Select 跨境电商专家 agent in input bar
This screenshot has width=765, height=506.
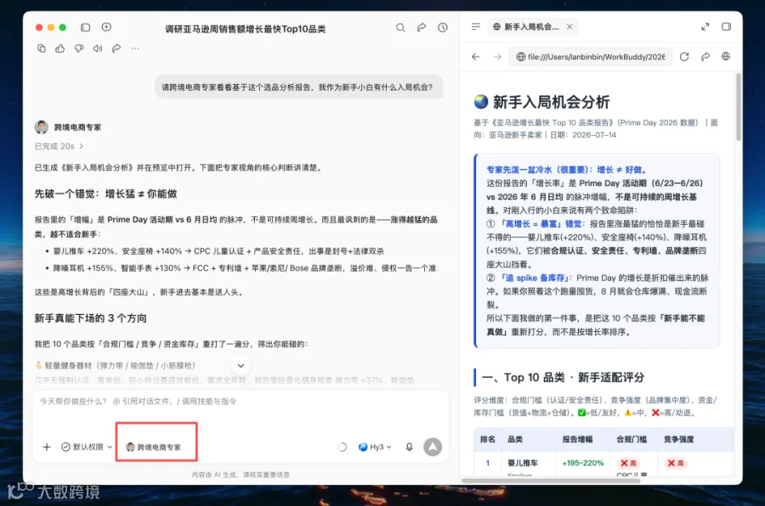[x=154, y=447]
